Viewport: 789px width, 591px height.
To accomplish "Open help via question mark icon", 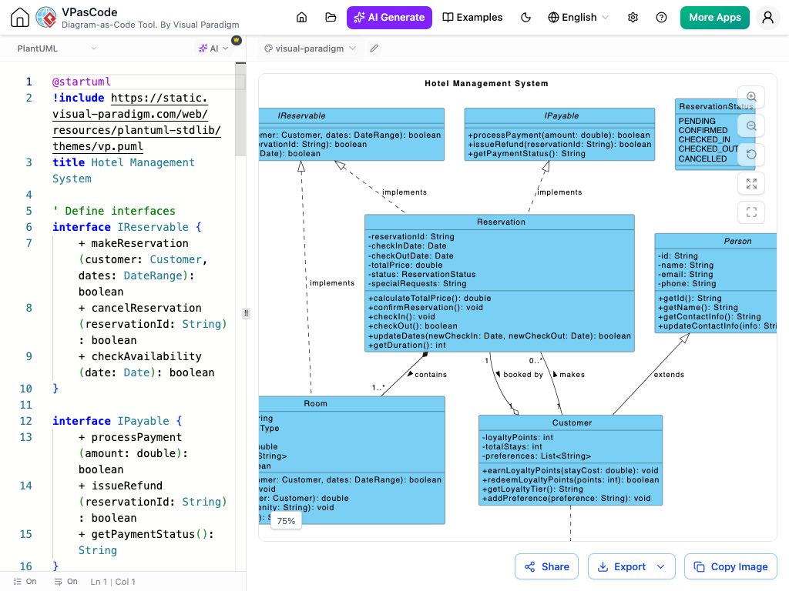I will (x=661, y=18).
